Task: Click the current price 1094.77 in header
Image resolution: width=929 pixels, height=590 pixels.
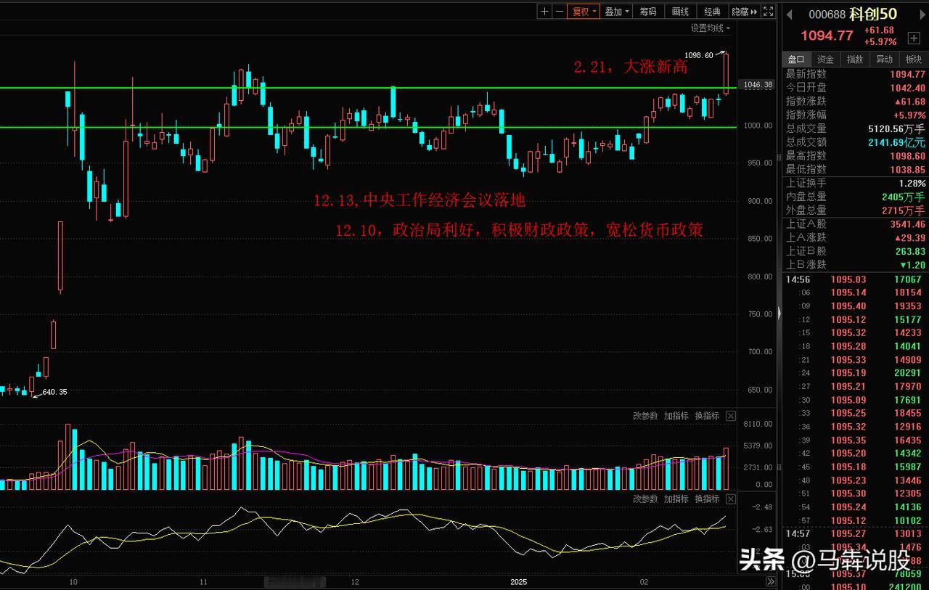Action: [827, 36]
